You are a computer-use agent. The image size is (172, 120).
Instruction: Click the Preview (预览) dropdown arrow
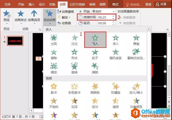7,24
